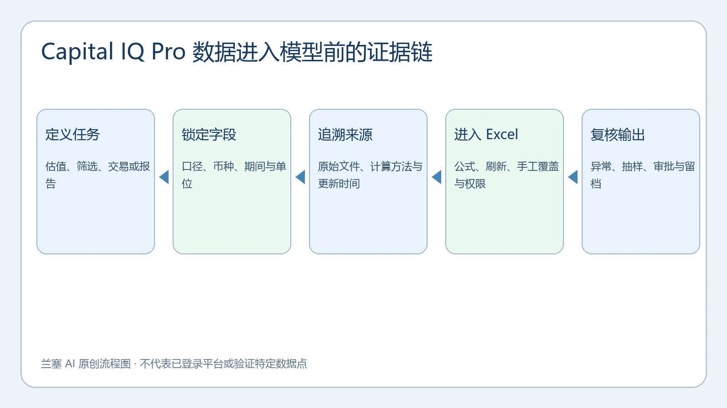Screen dimensions: 727x408
Task: Select the text 原始文件、计算方法与更新时间
Action: (x=370, y=175)
